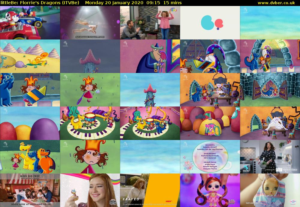Open the king holding tennis racket thumbnail

[150, 56]
